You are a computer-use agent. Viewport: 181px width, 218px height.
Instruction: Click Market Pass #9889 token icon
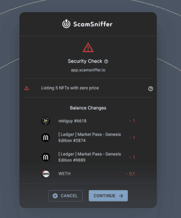click(x=46, y=157)
